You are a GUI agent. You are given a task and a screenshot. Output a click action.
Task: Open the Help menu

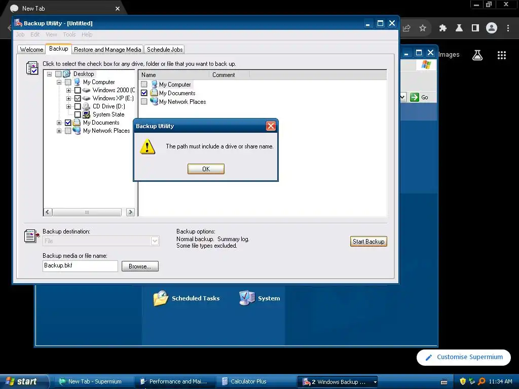click(x=87, y=34)
